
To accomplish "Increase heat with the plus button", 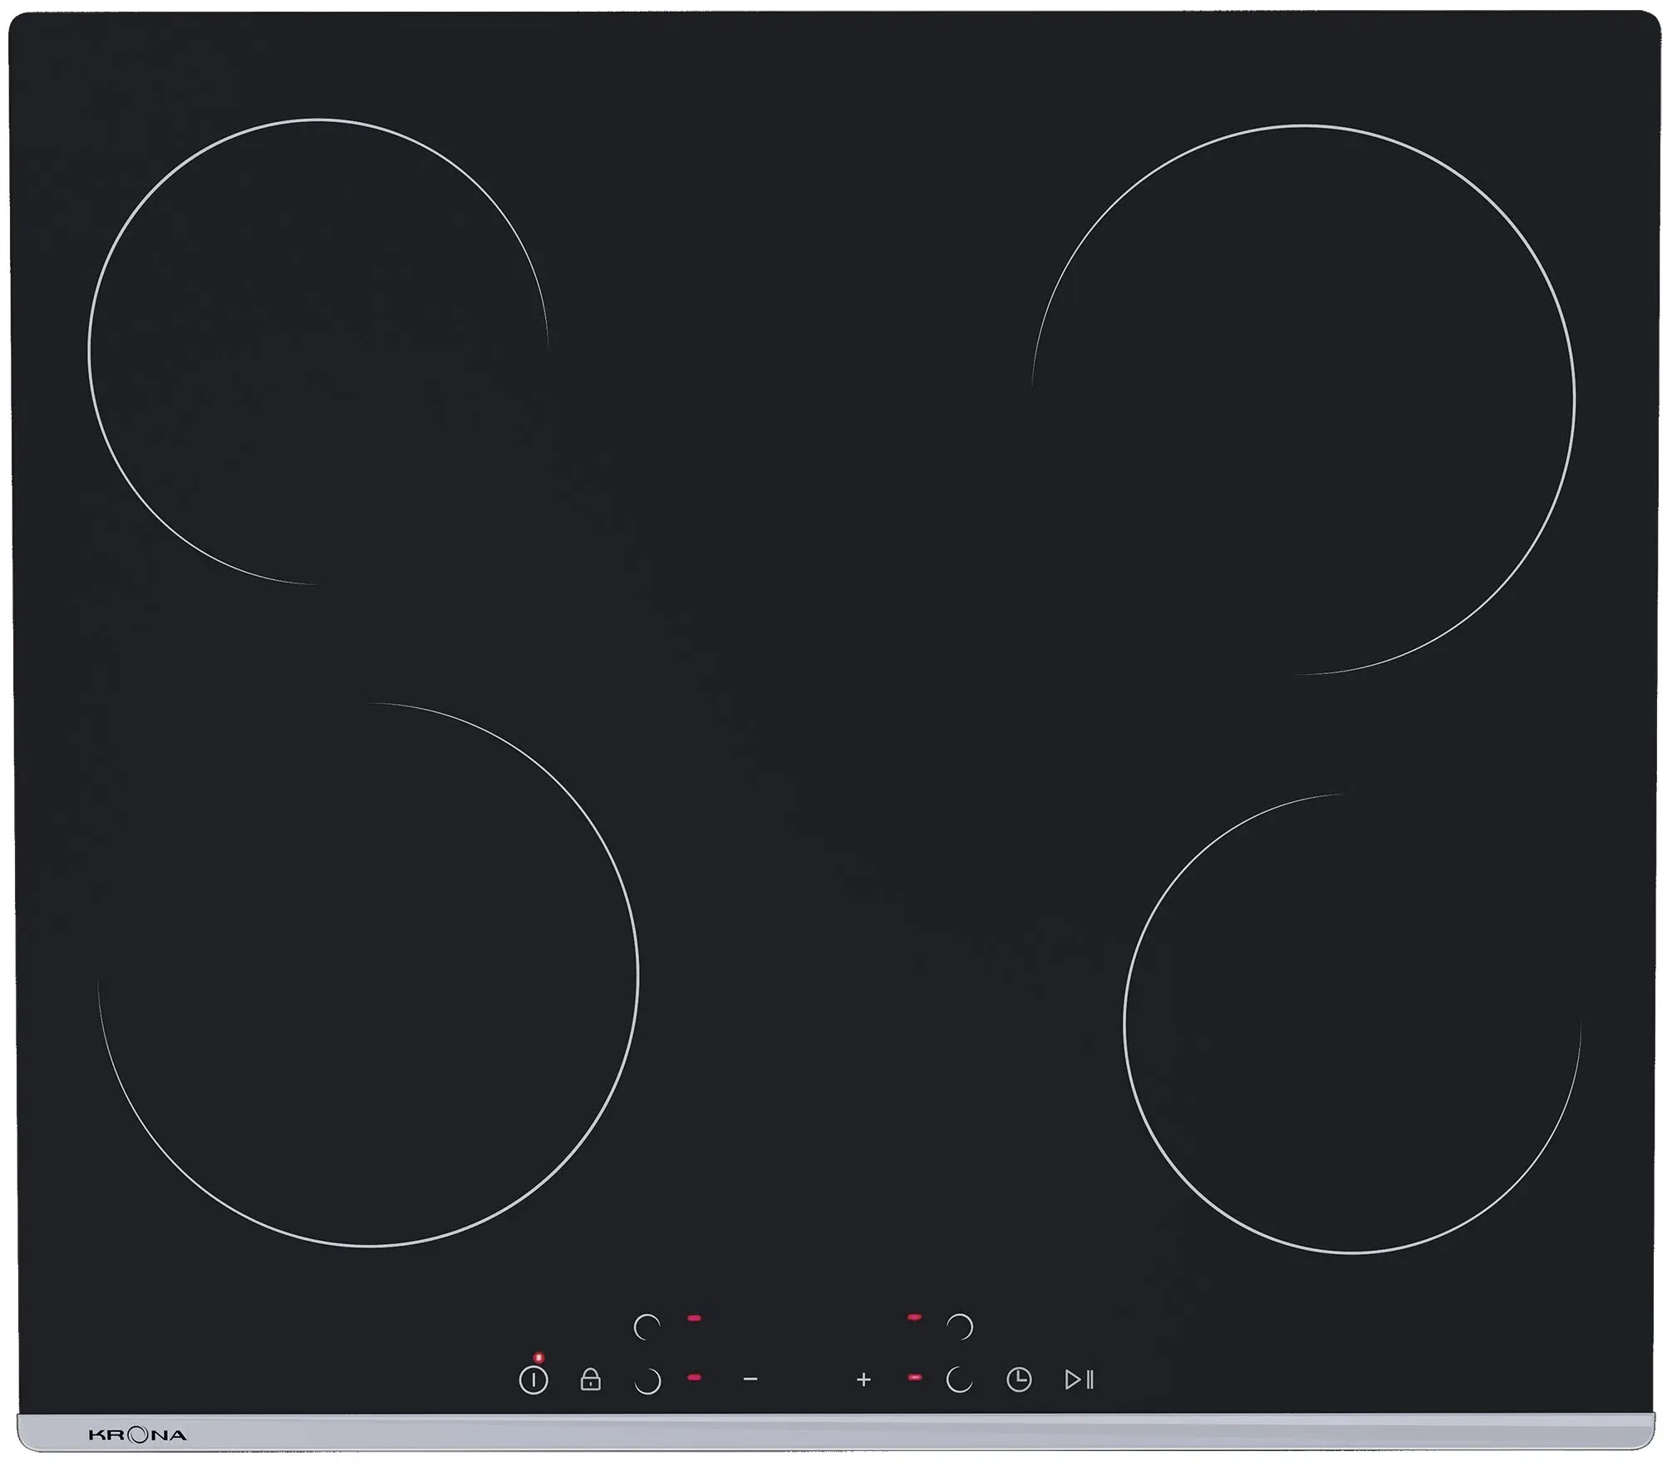I will (x=863, y=1380).
